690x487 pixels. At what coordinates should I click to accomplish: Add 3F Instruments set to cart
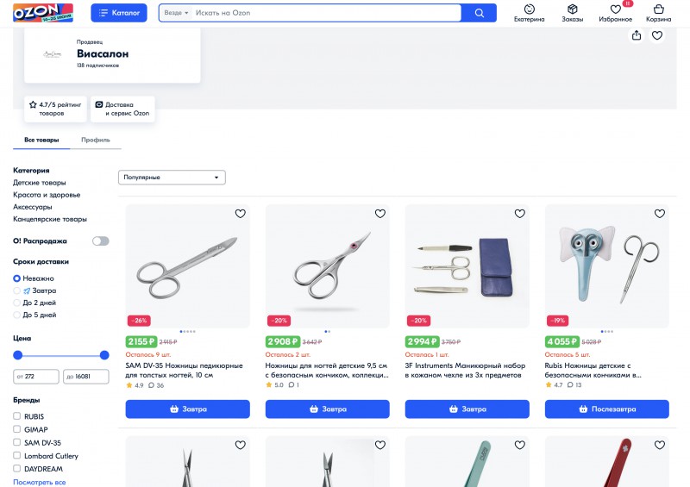coord(467,409)
